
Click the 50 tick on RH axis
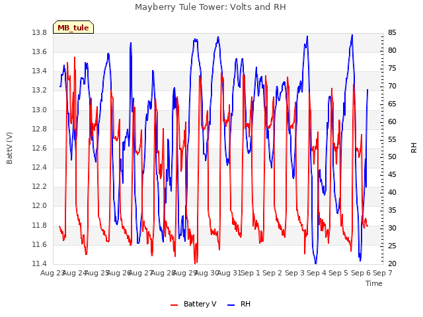coord(392,157)
